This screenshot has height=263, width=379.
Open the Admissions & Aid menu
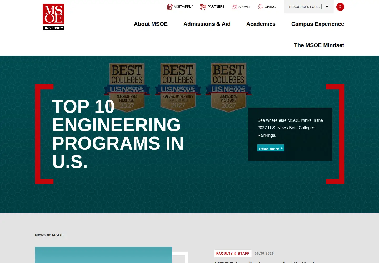207,24
